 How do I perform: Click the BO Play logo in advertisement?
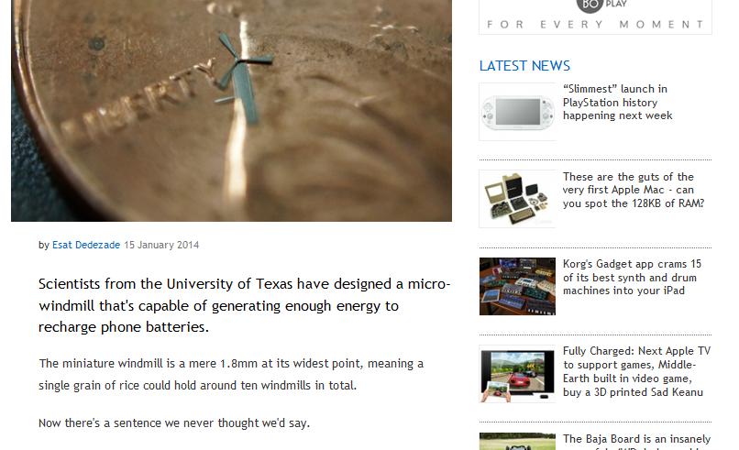tap(601, 5)
